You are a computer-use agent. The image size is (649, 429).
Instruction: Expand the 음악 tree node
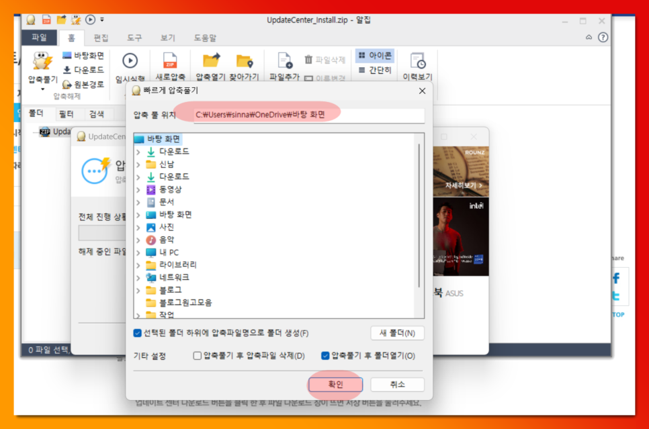(x=138, y=240)
